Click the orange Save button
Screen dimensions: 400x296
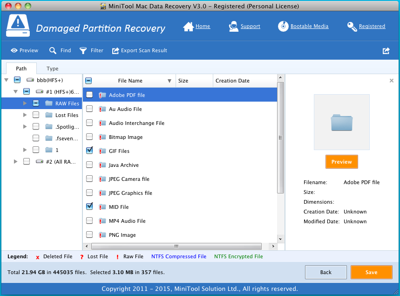pyautogui.click(x=372, y=272)
